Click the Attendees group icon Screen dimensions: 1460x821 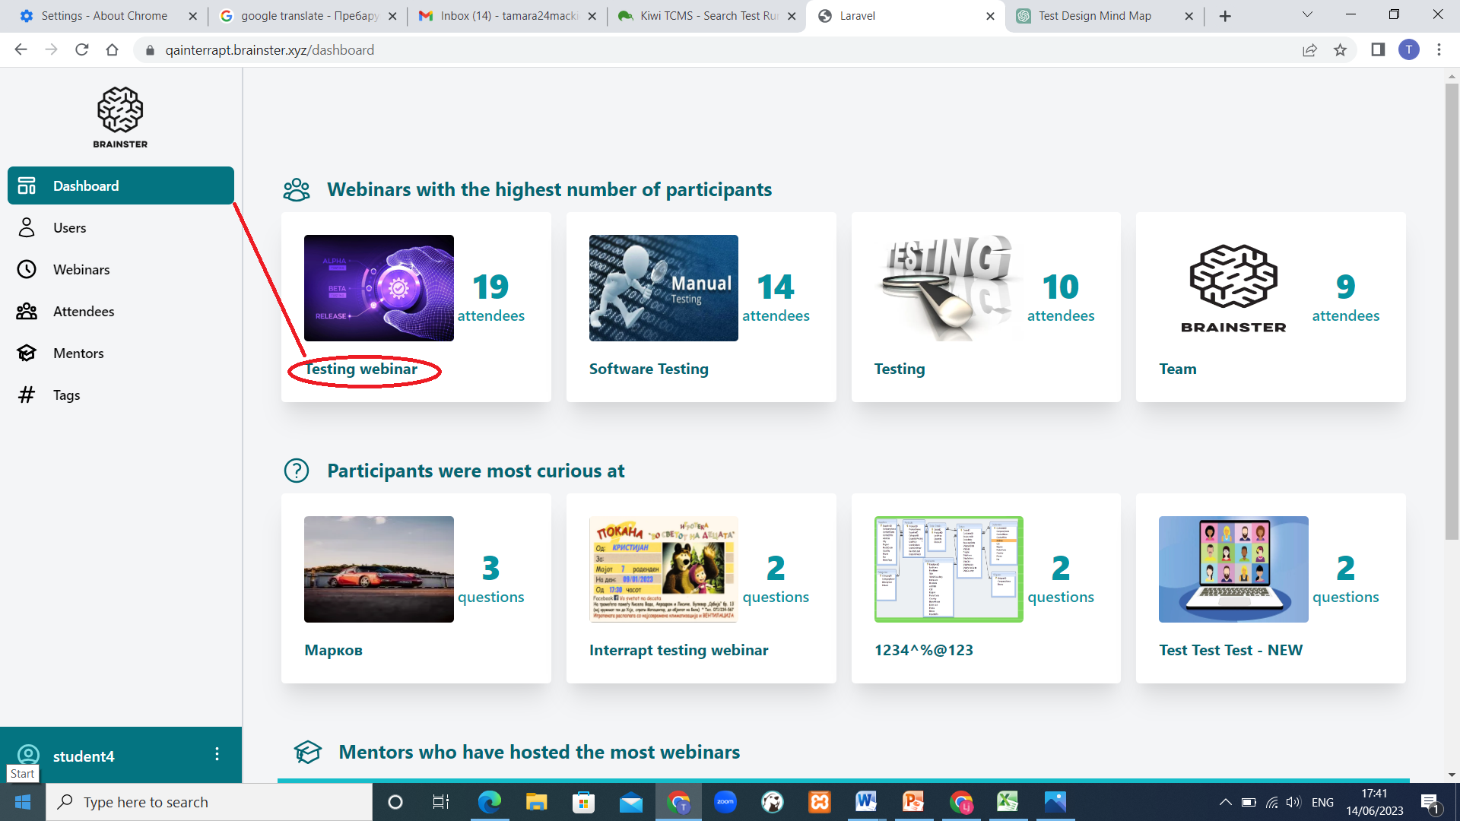(x=27, y=312)
